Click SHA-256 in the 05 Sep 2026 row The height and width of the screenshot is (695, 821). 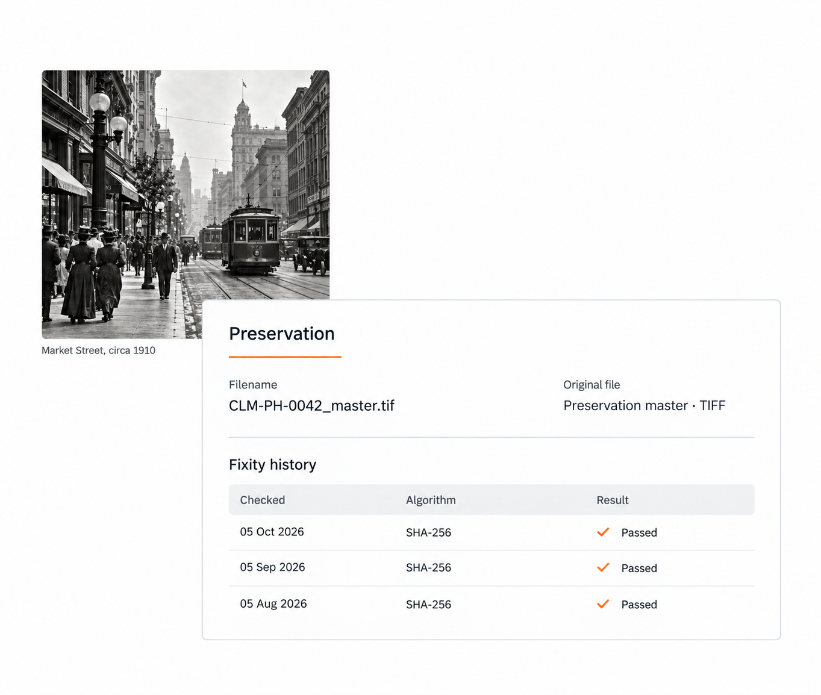pos(428,568)
